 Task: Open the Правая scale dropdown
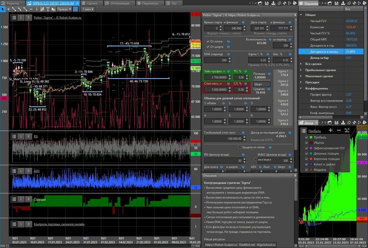coord(64,9)
